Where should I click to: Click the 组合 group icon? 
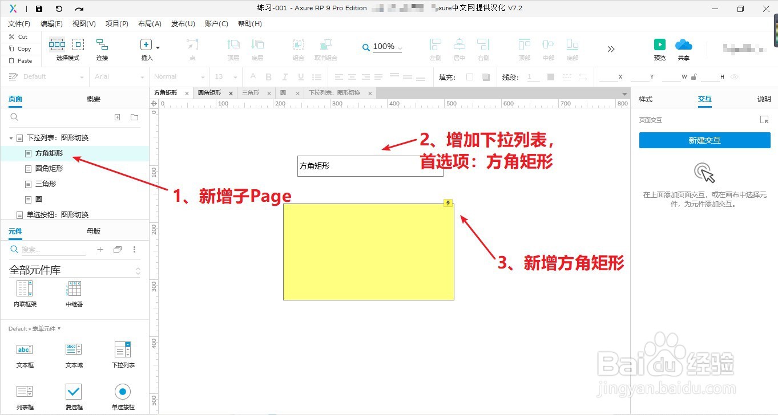click(x=298, y=44)
